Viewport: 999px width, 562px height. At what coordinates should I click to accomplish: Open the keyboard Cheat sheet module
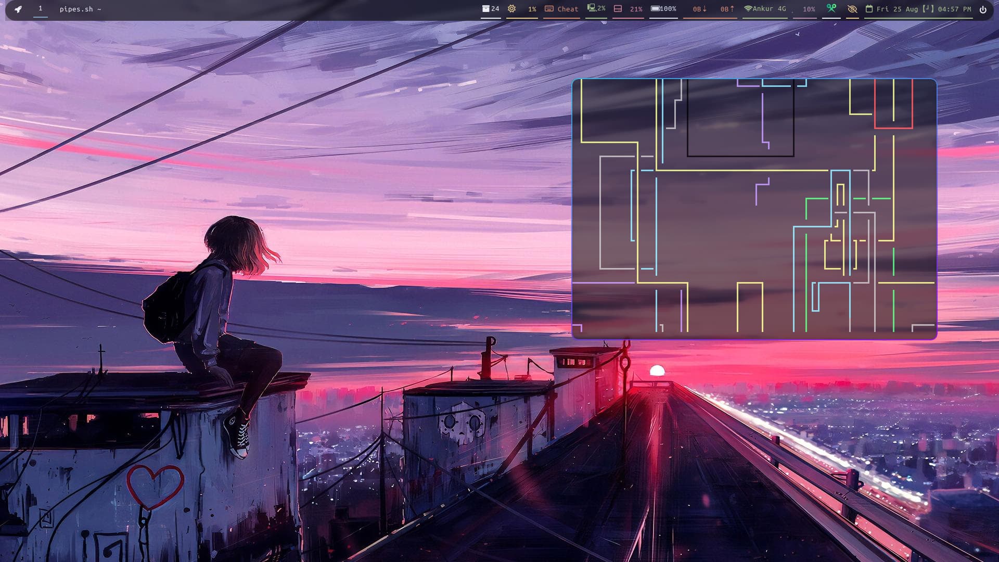tap(561, 9)
